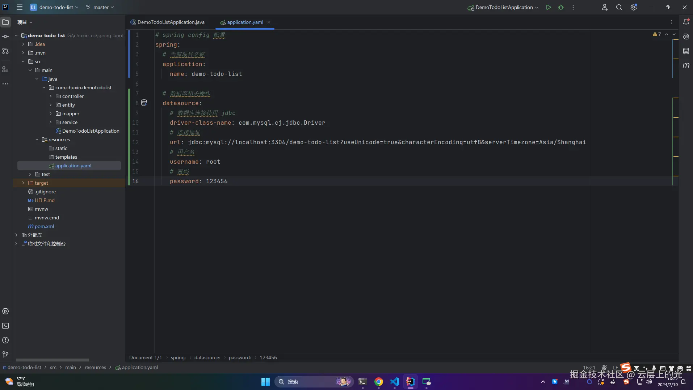Open the Commit tool window
This screenshot has height=390, width=693.
coord(5,37)
